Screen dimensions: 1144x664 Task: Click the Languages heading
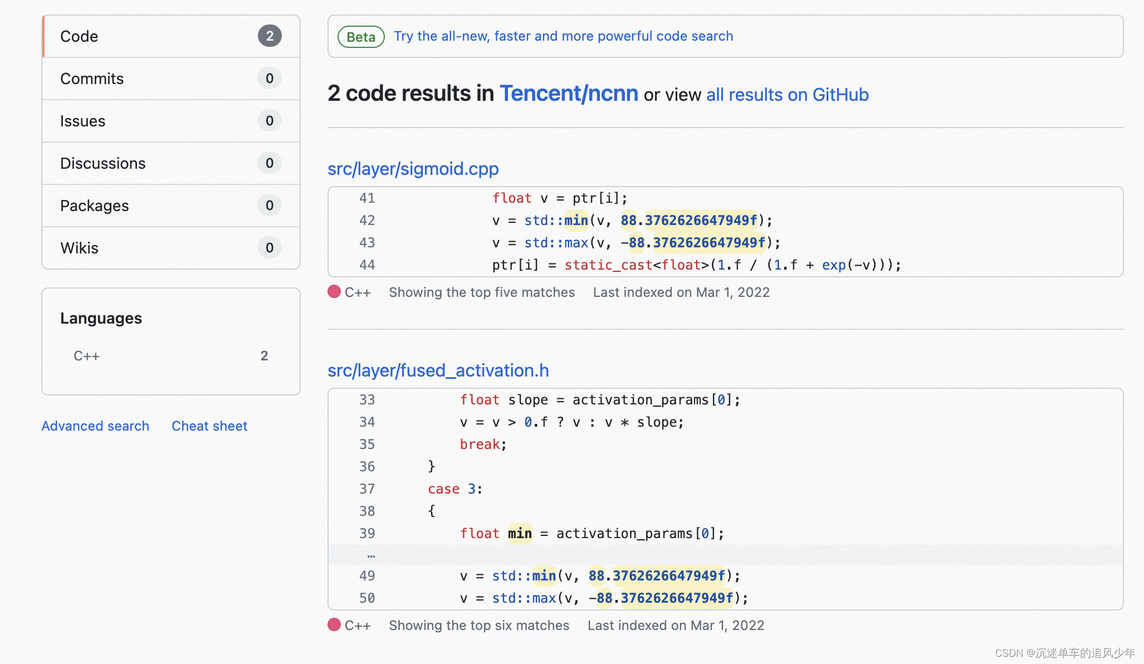click(101, 318)
